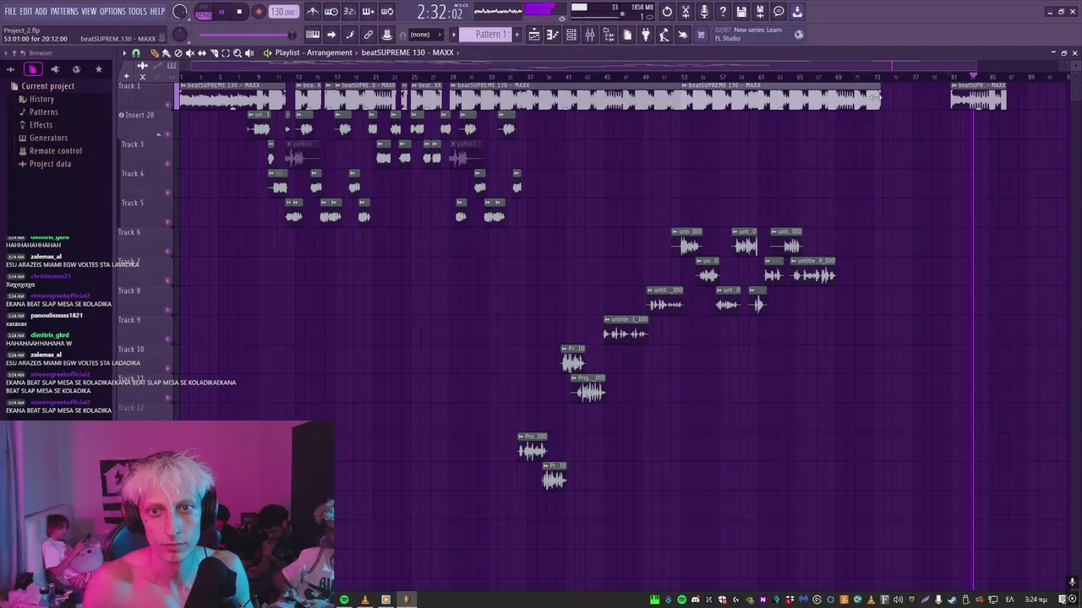Screen dimensions: 1082x608
Task: Adjust the main volume knob
Action: 179,12
